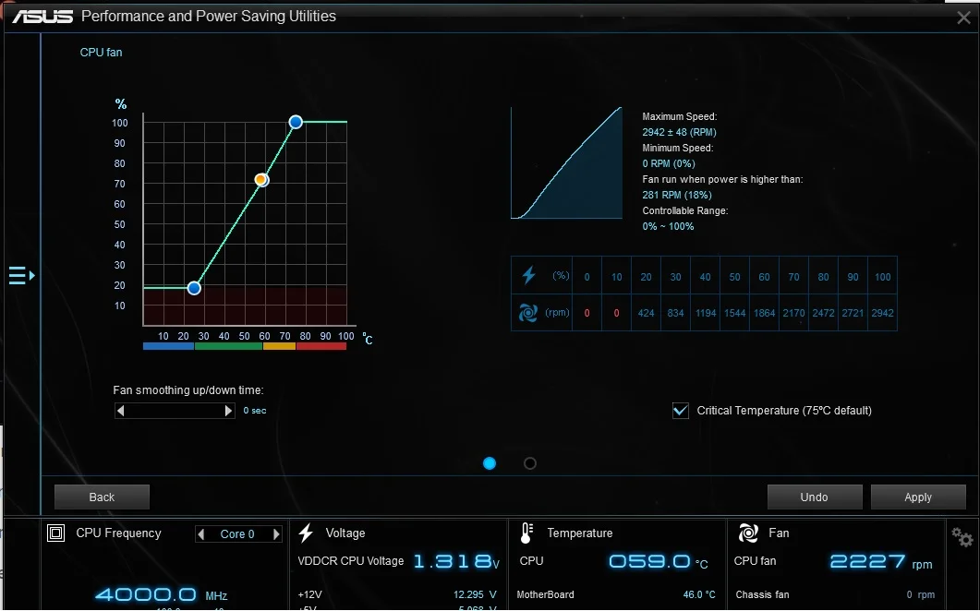
Task: Click the Core 0 selector label
Action: 237,534
